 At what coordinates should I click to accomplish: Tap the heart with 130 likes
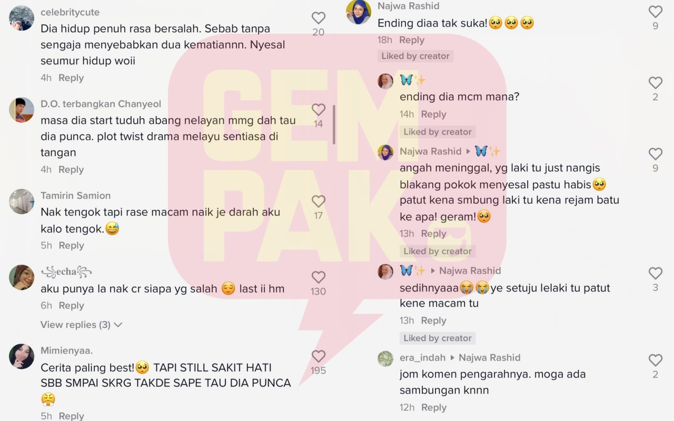318,277
